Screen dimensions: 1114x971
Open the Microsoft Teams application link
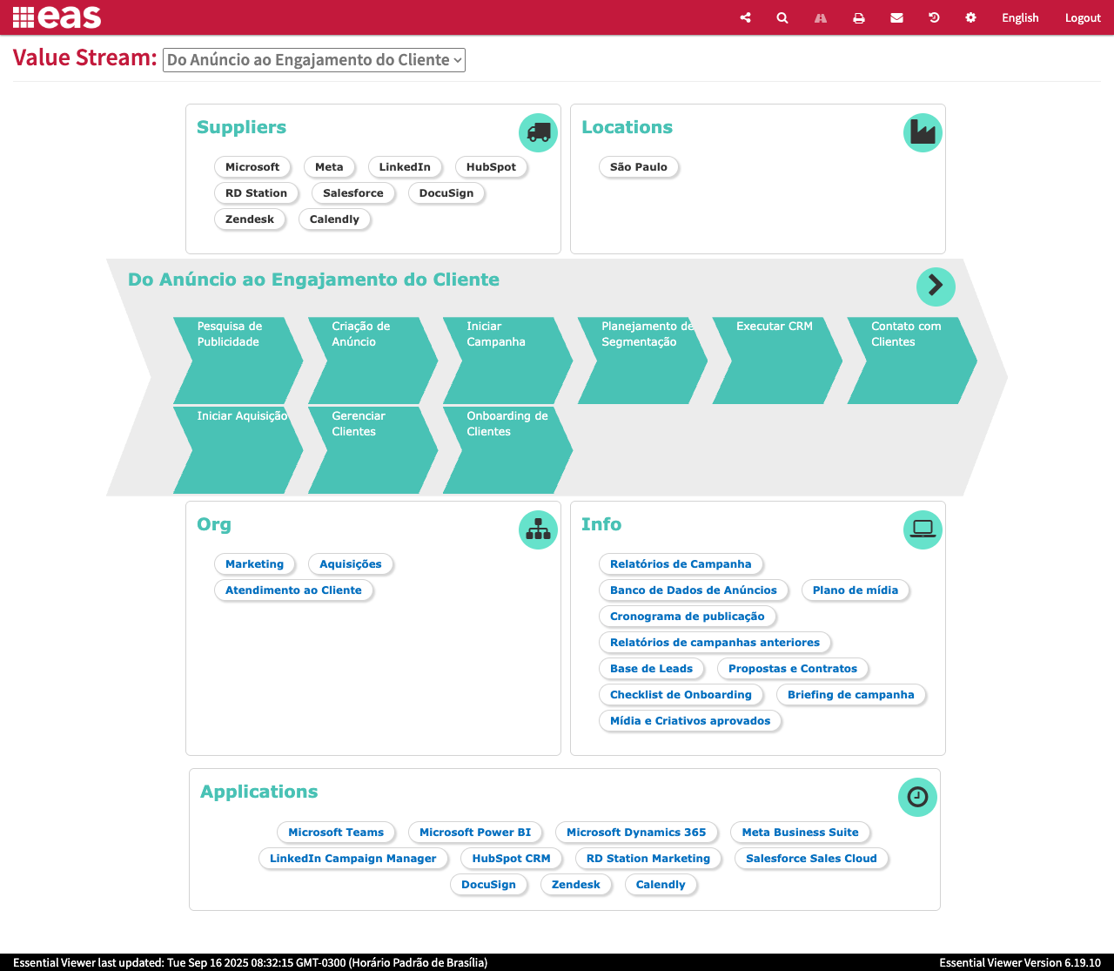coord(336,833)
